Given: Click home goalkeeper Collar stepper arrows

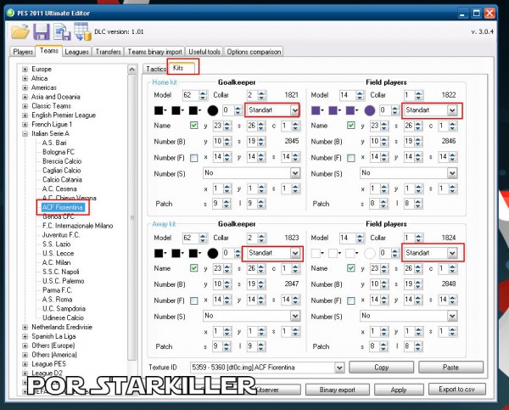Looking at the screenshot, I should [x=261, y=95].
